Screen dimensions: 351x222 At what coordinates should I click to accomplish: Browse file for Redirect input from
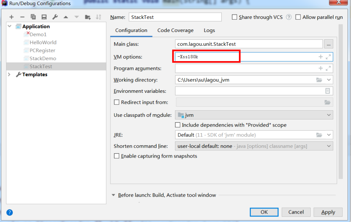point(327,102)
